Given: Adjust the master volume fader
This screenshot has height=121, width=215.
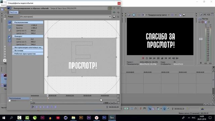Looking at the screenshot, I should point(201,39).
